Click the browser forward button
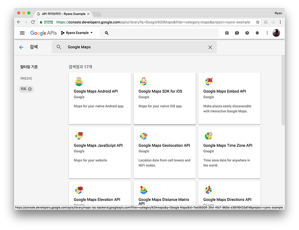This screenshot has height=230, width=299. point(26,22)
